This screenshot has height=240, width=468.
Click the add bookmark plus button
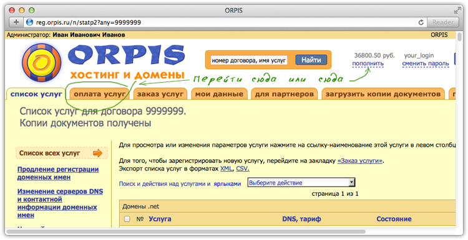[x=16, y=22]
